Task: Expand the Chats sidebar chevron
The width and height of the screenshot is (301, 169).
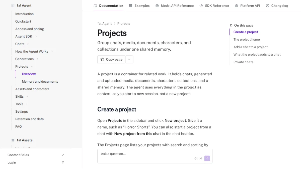Action: point(28,44)
